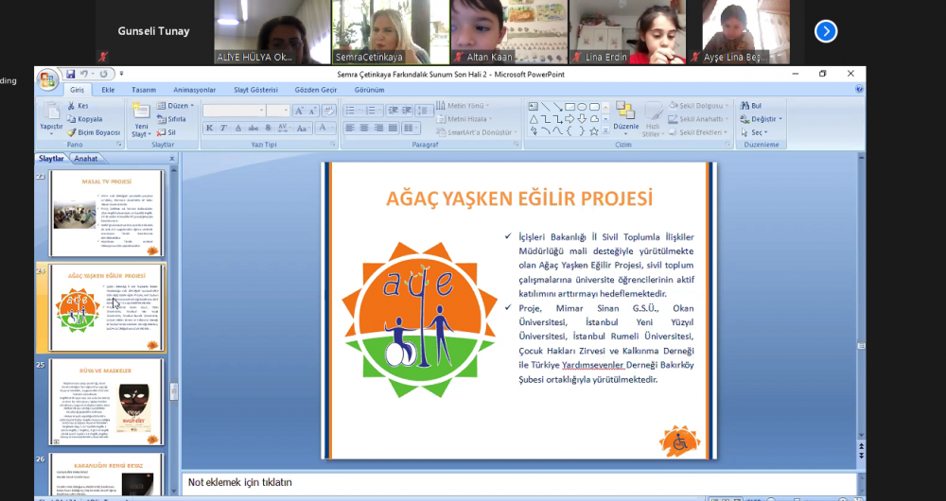This screenshot has height=501, width=946.
Task: Select Biçim Boyacısı format painter
Action: coord(94,132)
